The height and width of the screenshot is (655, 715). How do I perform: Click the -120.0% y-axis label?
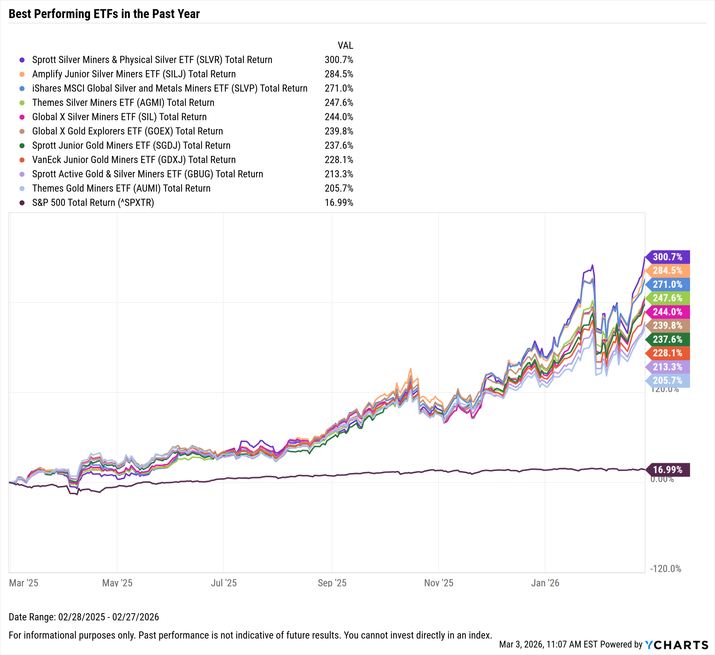tap(666, 569)
